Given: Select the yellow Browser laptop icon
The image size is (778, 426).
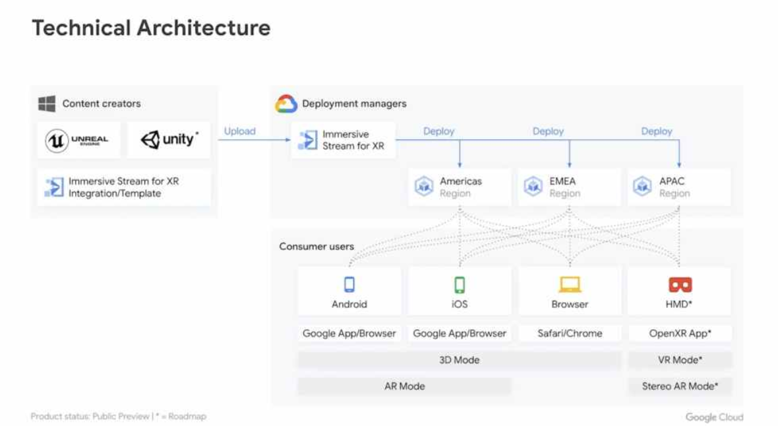Looking at the screenshot, I should coord(570,284).
